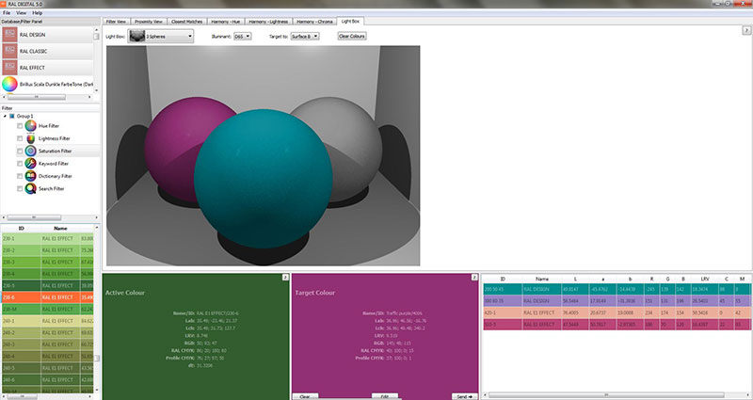The height and width of the screenshot is (400, 753).
Task: Open the File menu
Action: pyautogui.click(x=7, y=13)
